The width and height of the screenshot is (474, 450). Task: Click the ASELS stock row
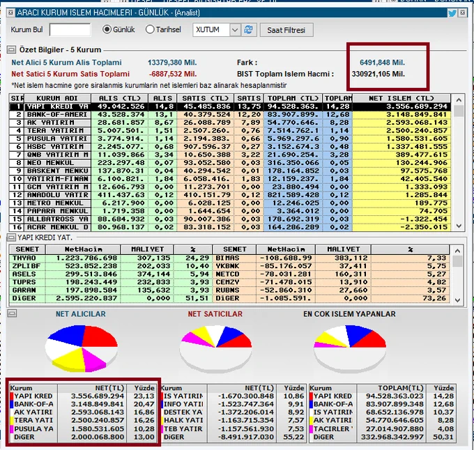111,274
